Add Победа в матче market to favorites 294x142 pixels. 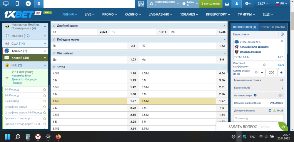click(x=54, y=40)
